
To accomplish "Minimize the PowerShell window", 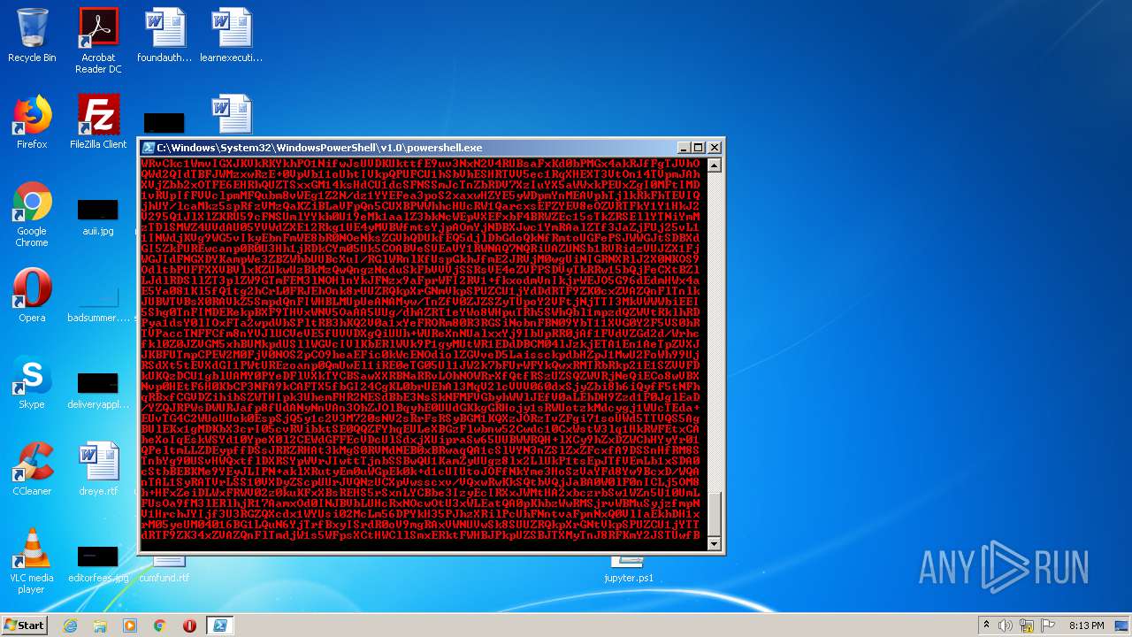I will point(684,148).
